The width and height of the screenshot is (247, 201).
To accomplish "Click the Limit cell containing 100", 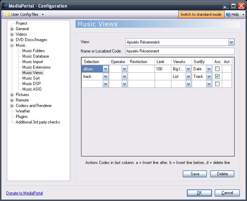I will click(x=162, y=69).
